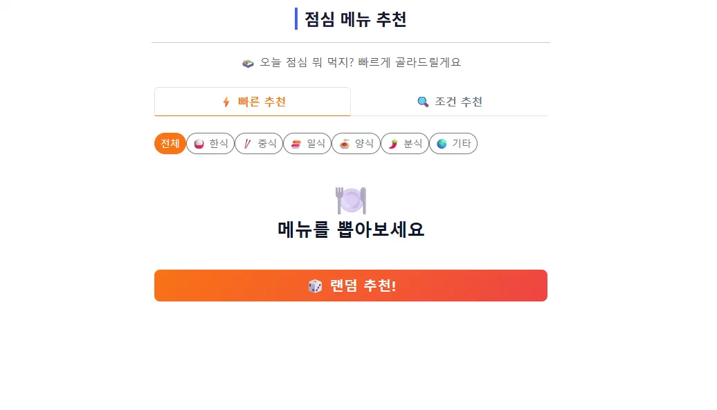The image size is (717, 410).
Task: Click the 메뉴를 뽑아보세요 placeholder text
Action: tap(351, 229)
